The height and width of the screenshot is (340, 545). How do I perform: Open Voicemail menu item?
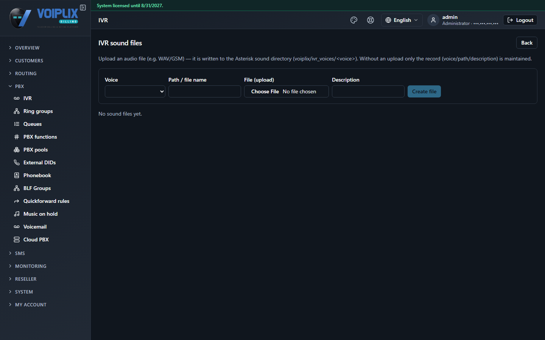(x=48, y=227)
